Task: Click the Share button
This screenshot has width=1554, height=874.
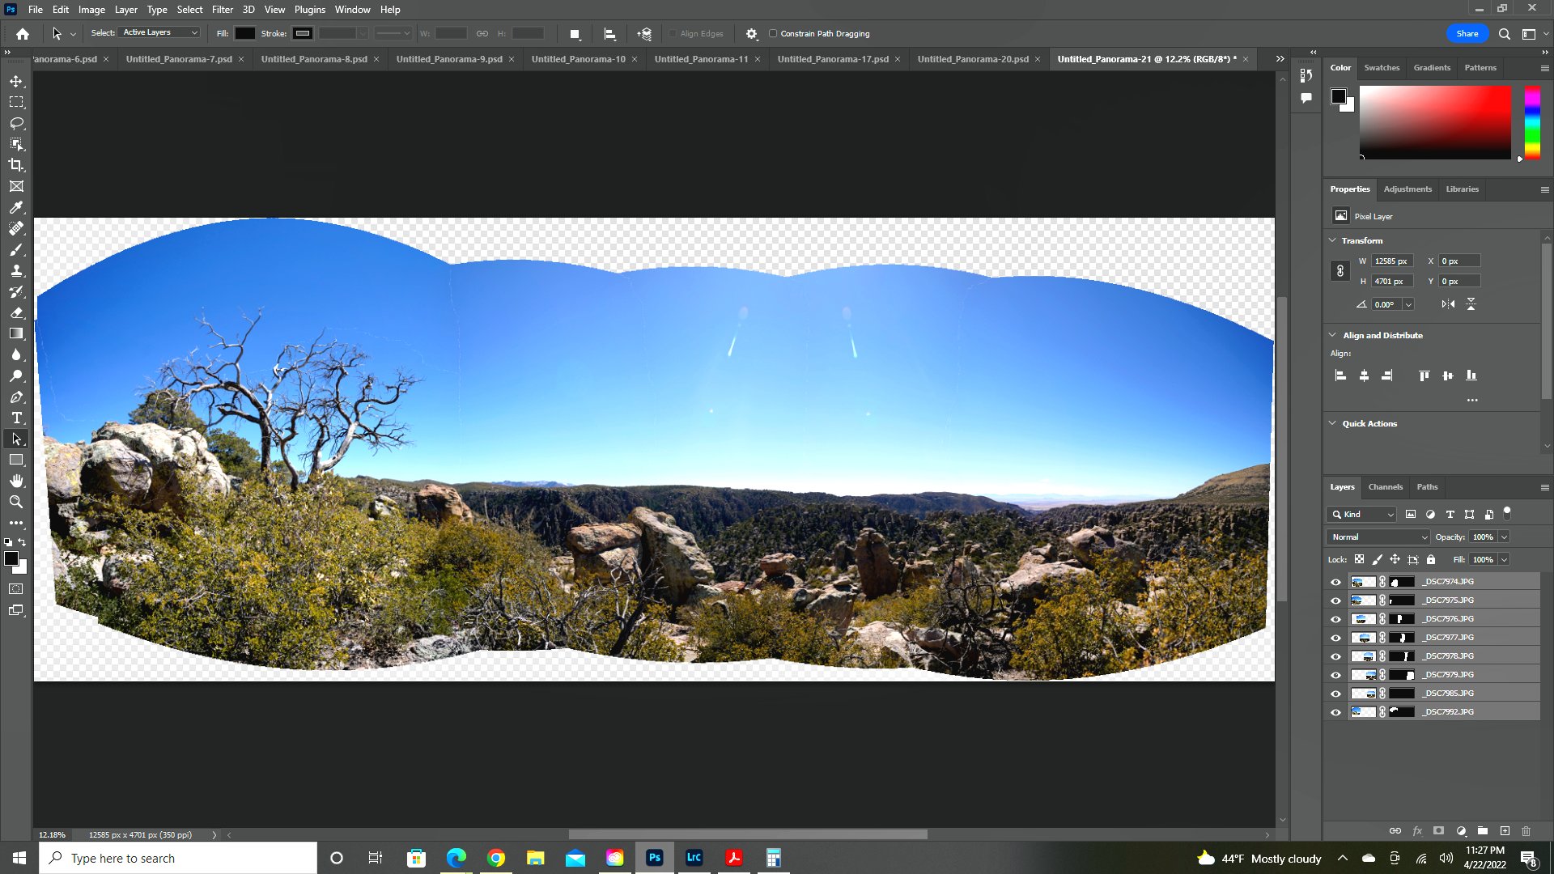Action: [1467, 34]
